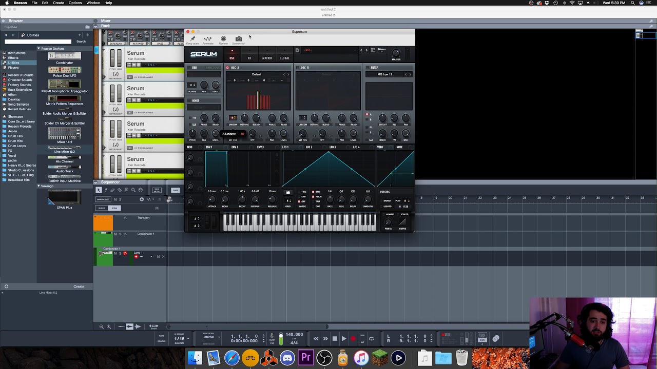
Task: Click the sequencer zoom out magnifier
Action: click(x=101, y=326)
